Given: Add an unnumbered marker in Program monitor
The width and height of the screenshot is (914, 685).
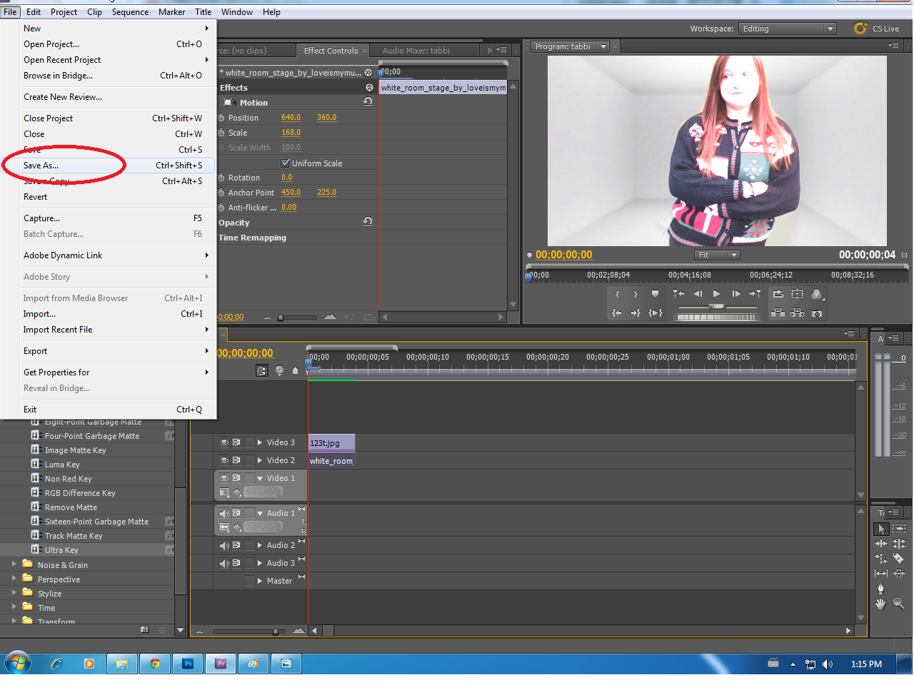Looking at the screenshot, I should (655, 294).
